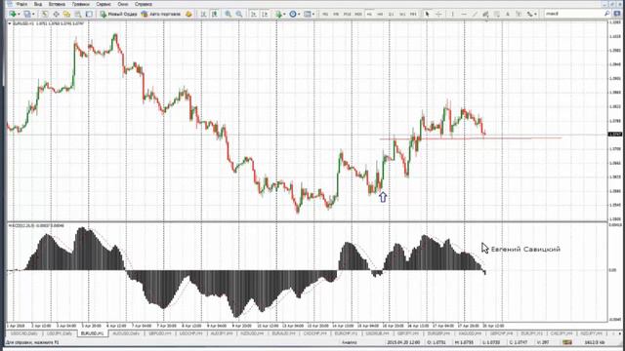The image size is (625, 351).
Task: Open the Справка menu
Action: [144, 4]
